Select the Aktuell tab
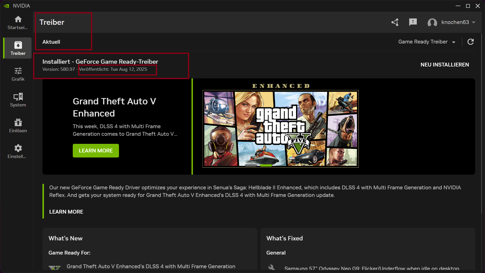Image resolution: width=485 pixels, height=273 pixels. click(51, 42)
